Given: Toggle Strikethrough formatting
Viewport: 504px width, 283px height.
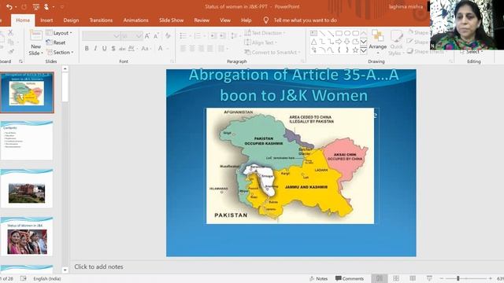Looking at the screenshot, I should [x=122, y=49].
